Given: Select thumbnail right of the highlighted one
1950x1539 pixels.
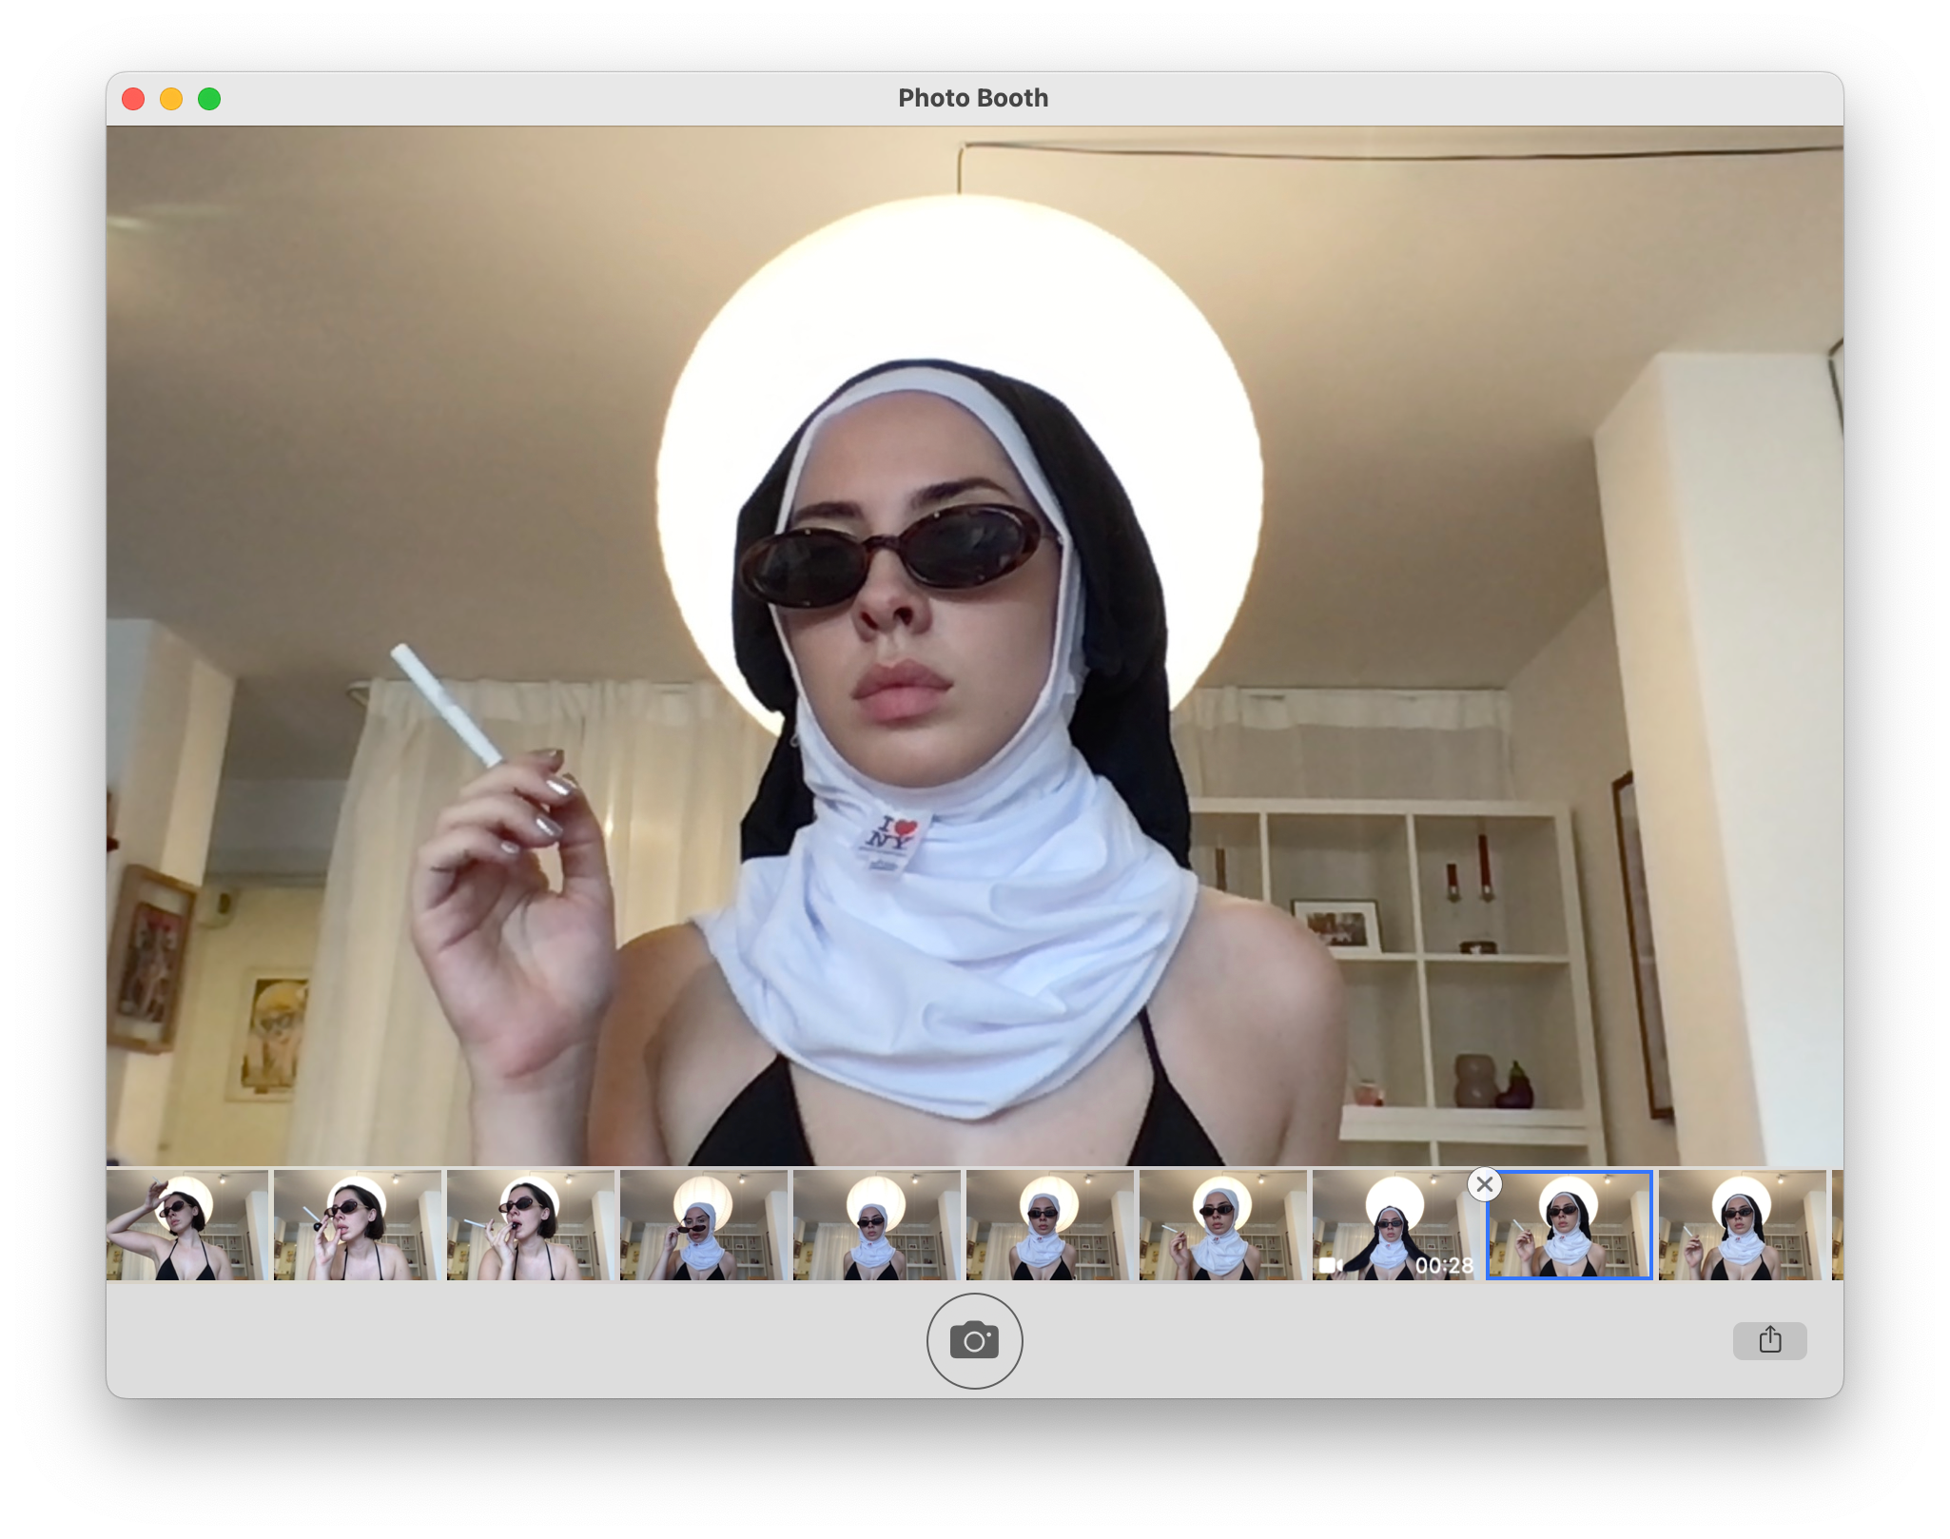Looking at the screenshot, I should coord(1743,1225).
